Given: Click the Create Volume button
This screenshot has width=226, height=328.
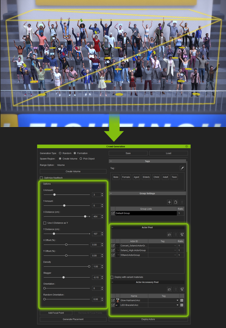Looking at the screenshot, I should pyautogui.click(x=73, y=171).
